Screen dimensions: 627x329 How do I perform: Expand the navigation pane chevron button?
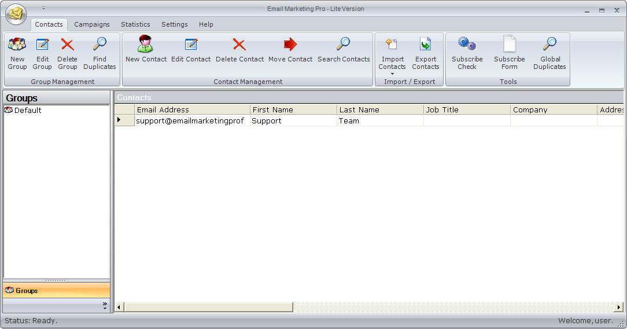[x=105, y=306]
